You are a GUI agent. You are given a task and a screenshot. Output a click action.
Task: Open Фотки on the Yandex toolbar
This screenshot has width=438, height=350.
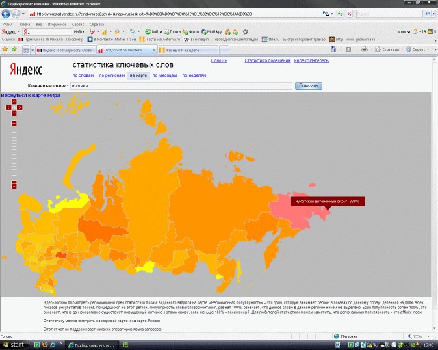pyautogui.click(x=191, y=32)
